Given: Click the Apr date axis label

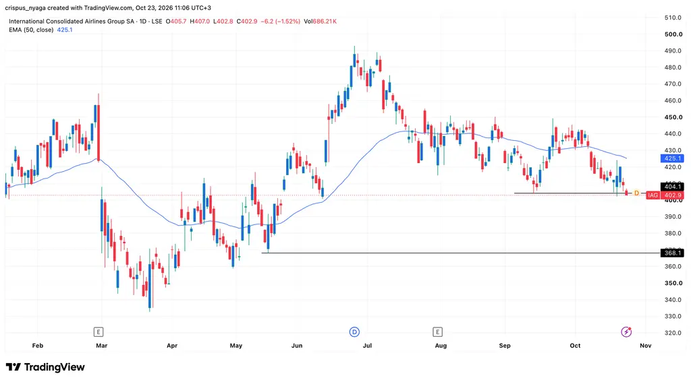Looking at the screenshot, I should [172, 346].
